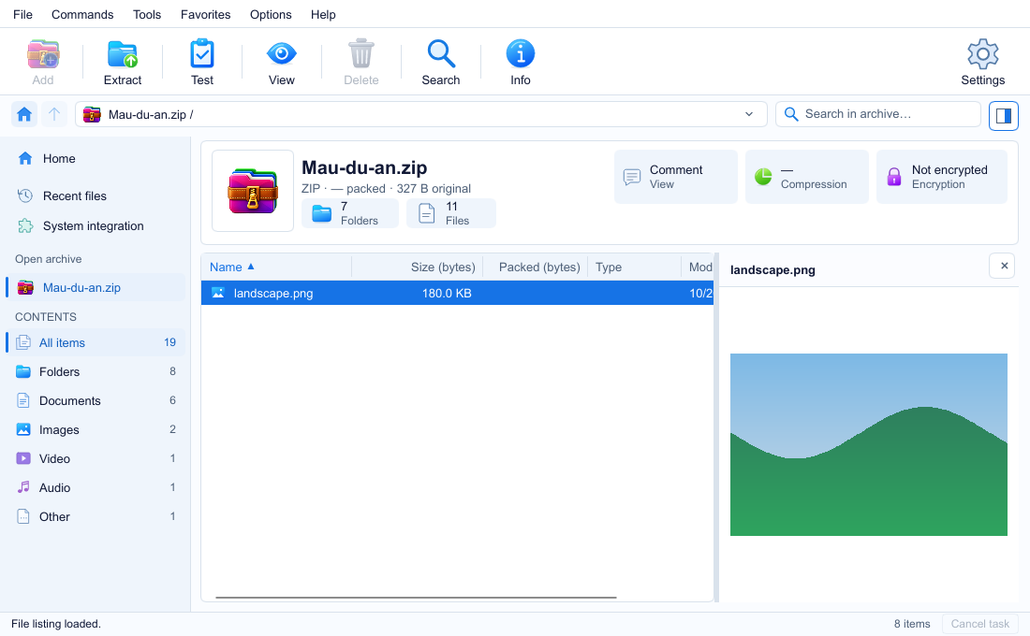Show archive Info

tap(521, 63)
